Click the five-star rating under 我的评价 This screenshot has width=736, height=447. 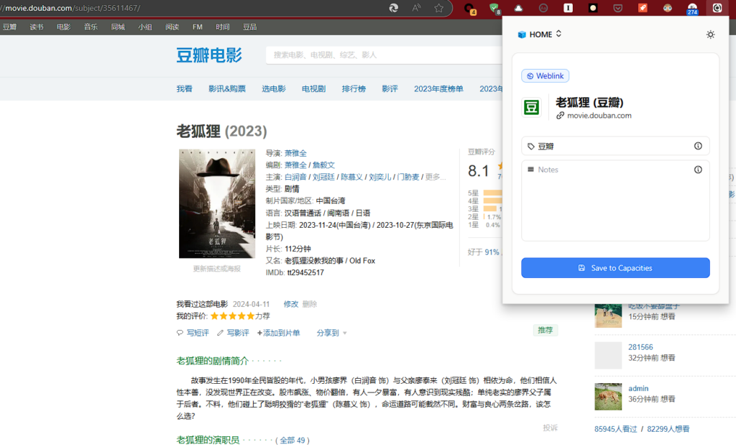pyautogui.click(x=231, y=316)
